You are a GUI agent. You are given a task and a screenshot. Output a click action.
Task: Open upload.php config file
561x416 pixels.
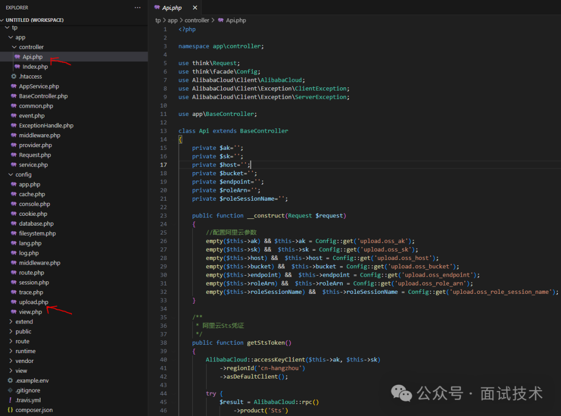[34, 302]
